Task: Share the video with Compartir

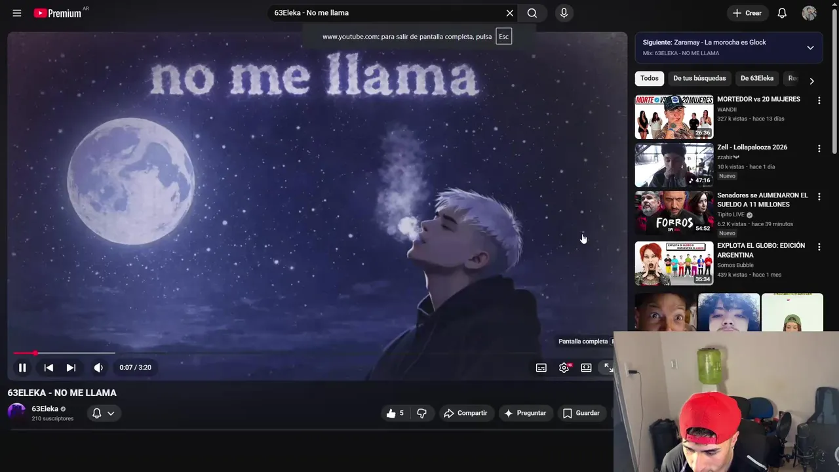Action: click(x=465, y=413)
